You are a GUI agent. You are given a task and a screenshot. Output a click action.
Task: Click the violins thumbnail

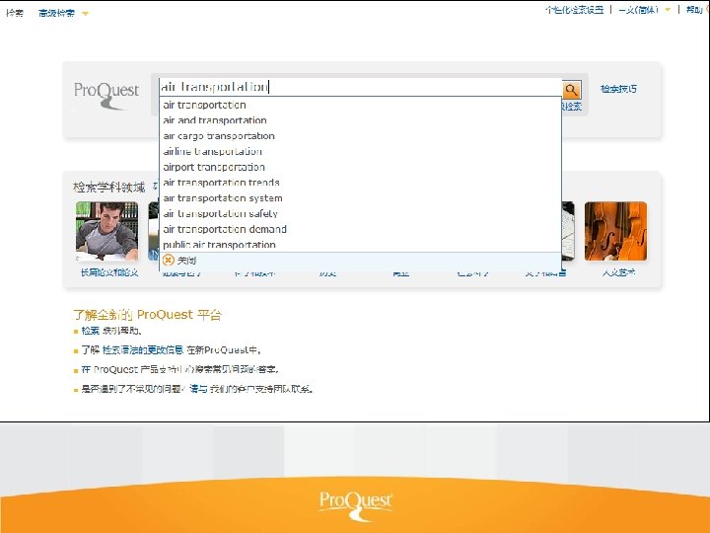click(x=615, y=231)
